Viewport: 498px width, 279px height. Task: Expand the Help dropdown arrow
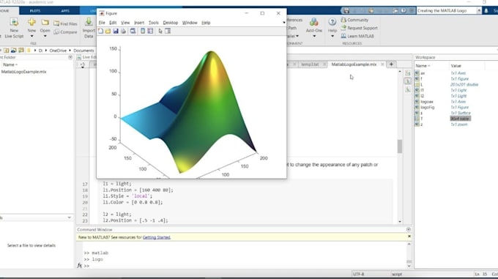pos(332,36)
